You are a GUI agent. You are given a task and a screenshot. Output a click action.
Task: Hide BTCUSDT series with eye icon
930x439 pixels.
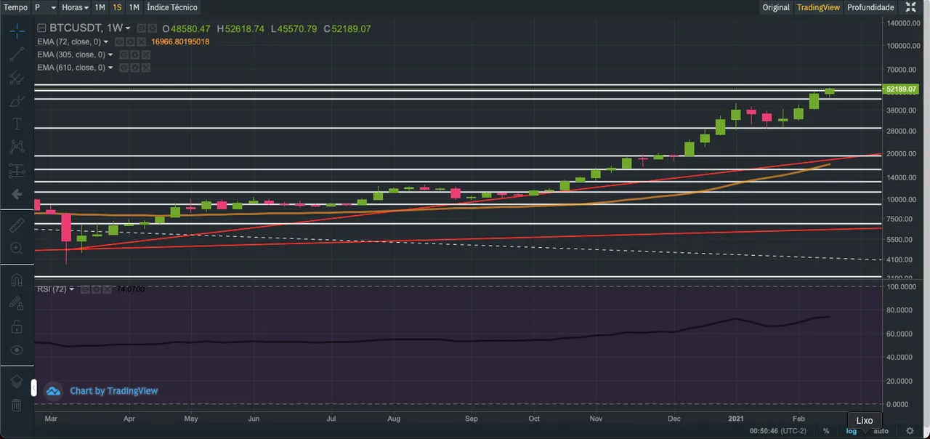point(142,28)
